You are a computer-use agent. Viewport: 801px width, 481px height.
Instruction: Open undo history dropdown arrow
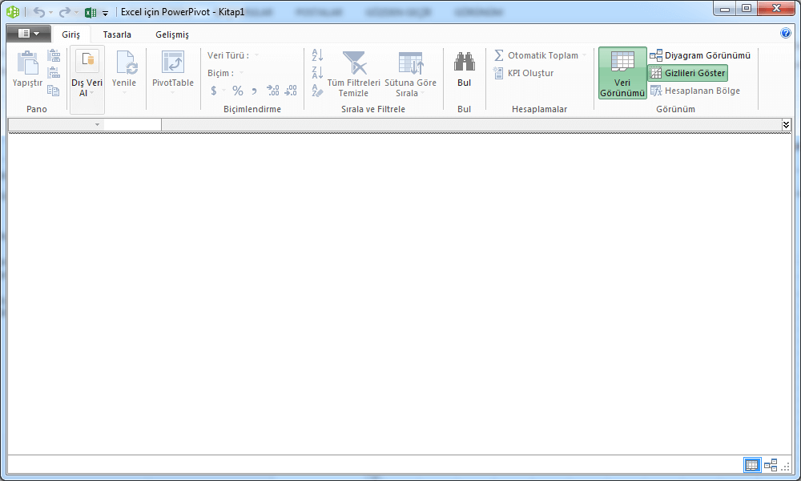click(x=51, y=12)
